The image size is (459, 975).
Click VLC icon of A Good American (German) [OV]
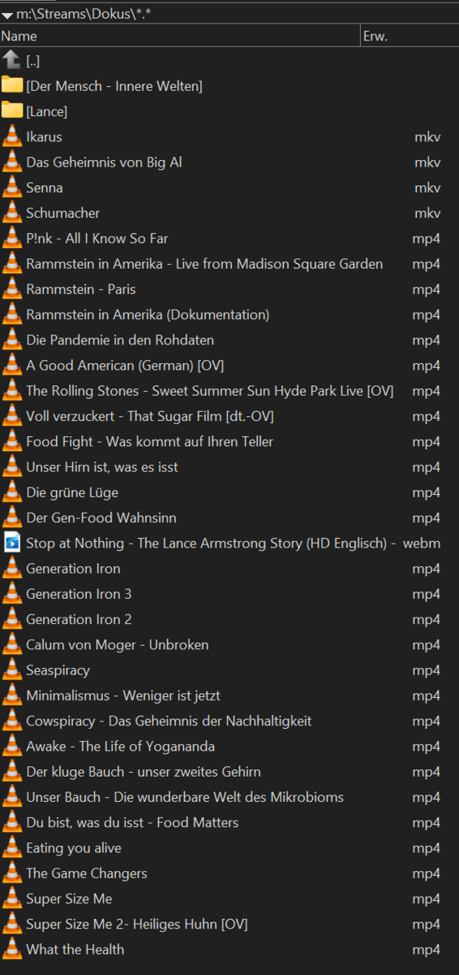pos(12,365)
